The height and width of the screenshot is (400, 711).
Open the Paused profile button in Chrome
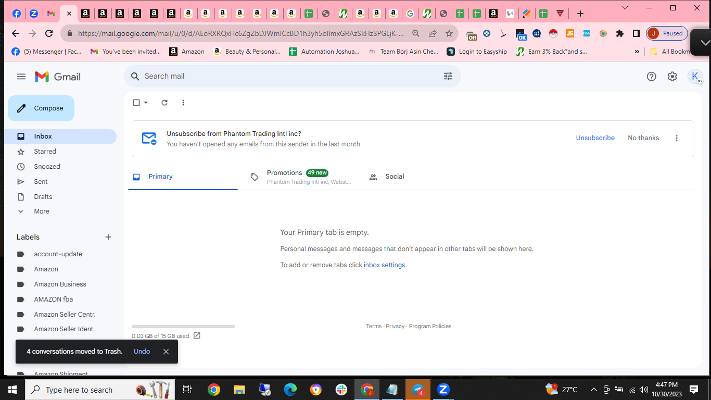(667, 33)
